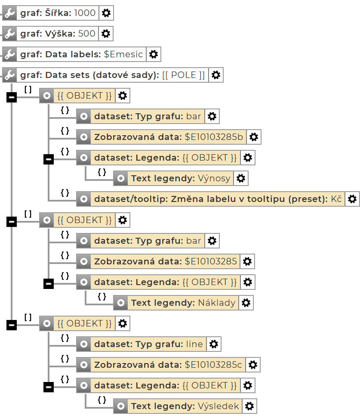Open gear settings for graf: Výška
The height and width of the screenshot is (416, 360).
coord(106,34)
